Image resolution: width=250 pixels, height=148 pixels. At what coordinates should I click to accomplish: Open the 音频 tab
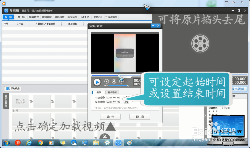click(21, 17)
